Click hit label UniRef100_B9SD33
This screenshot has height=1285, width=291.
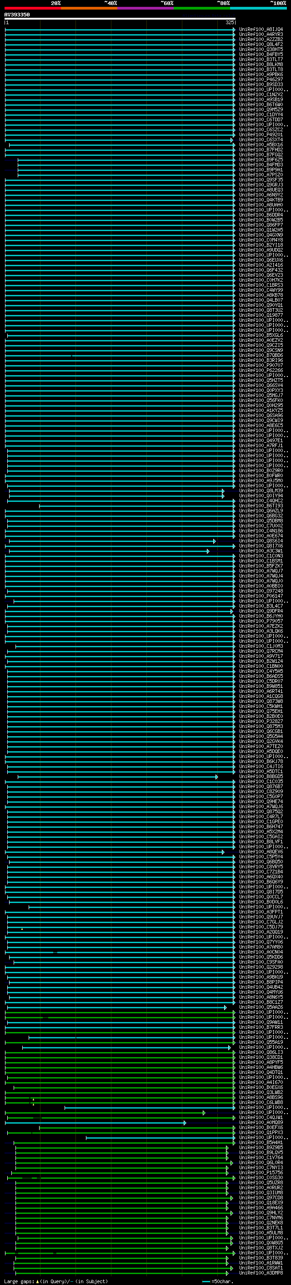pos(261,84)
